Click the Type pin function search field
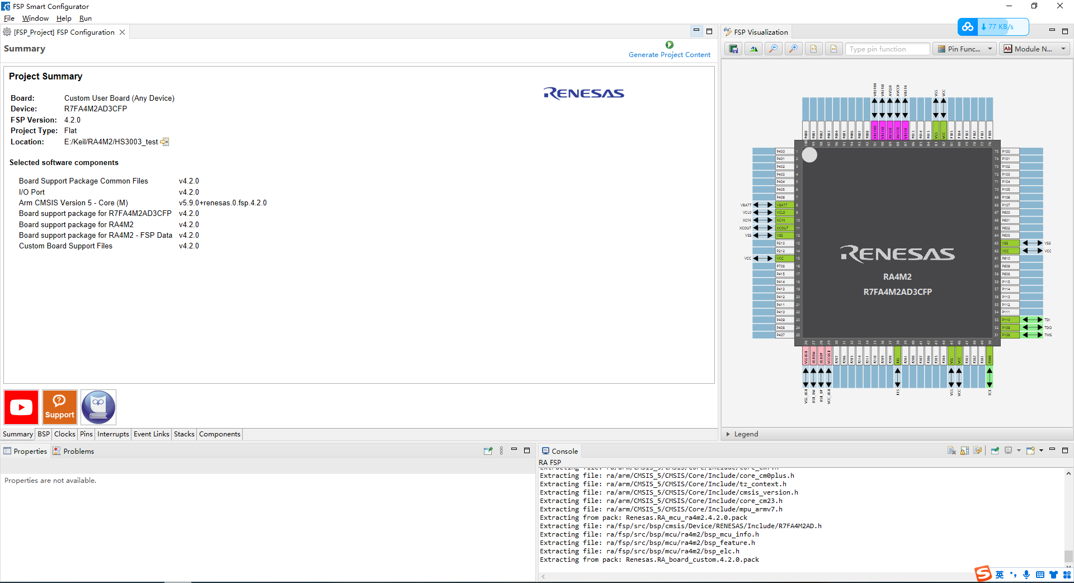The width and height of the screenshot is (1074, 583). tap(887, 49)
